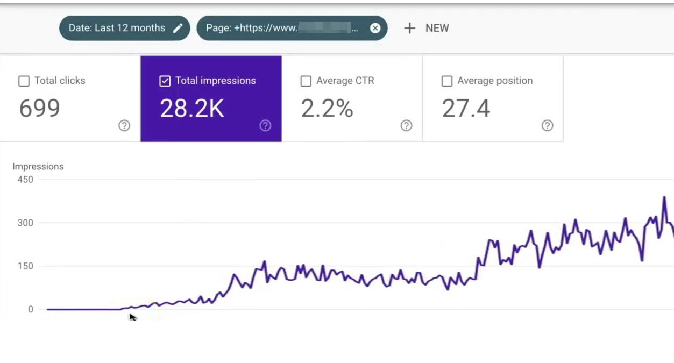Open help icon on Total impressions card
This screenshot has height=363, width=674.
click(x=265, y=125)
